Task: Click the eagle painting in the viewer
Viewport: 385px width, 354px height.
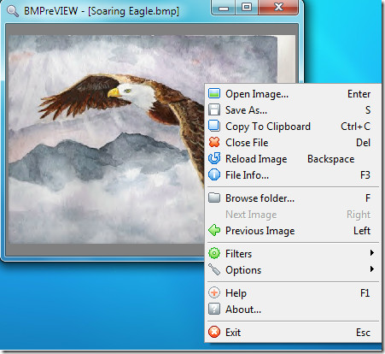Action: click(107, 139)
